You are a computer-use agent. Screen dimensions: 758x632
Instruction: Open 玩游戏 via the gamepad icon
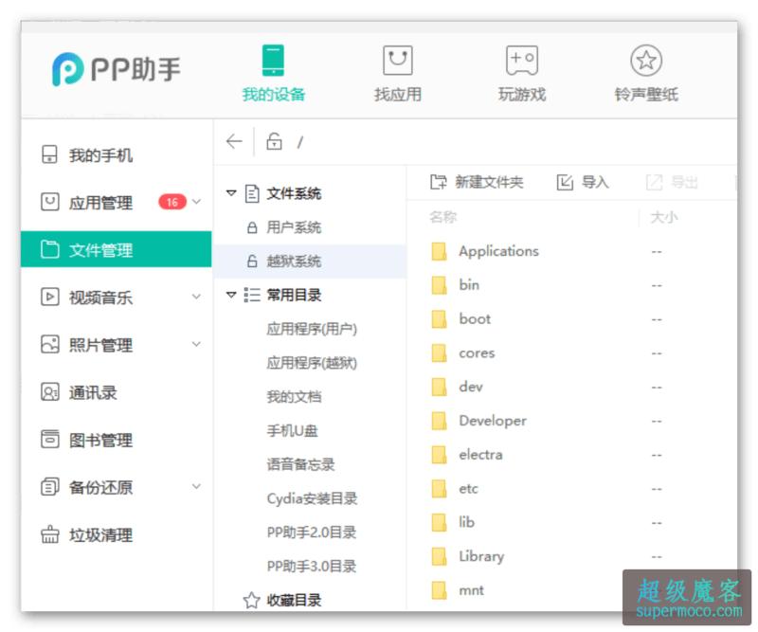click(x=520, y=60)
